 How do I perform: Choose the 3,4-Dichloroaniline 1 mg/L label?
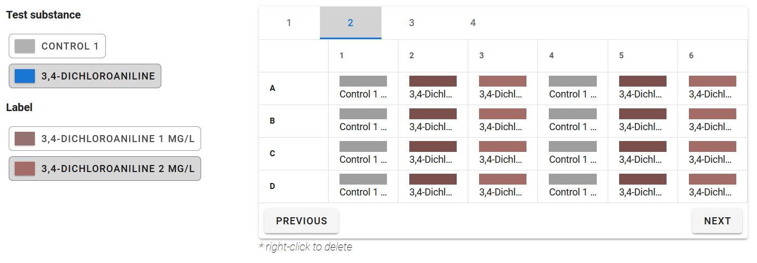[105, 139]
